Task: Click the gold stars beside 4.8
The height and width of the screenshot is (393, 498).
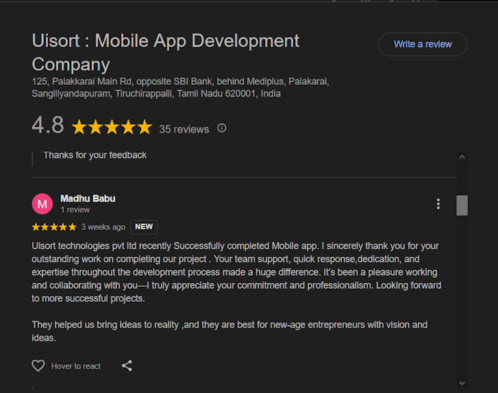Action: [112, 127]
